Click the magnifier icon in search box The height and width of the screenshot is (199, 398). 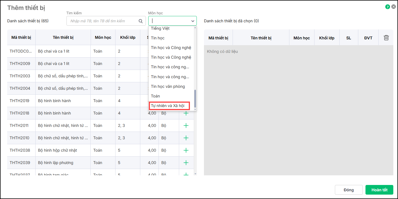(141, 21)
